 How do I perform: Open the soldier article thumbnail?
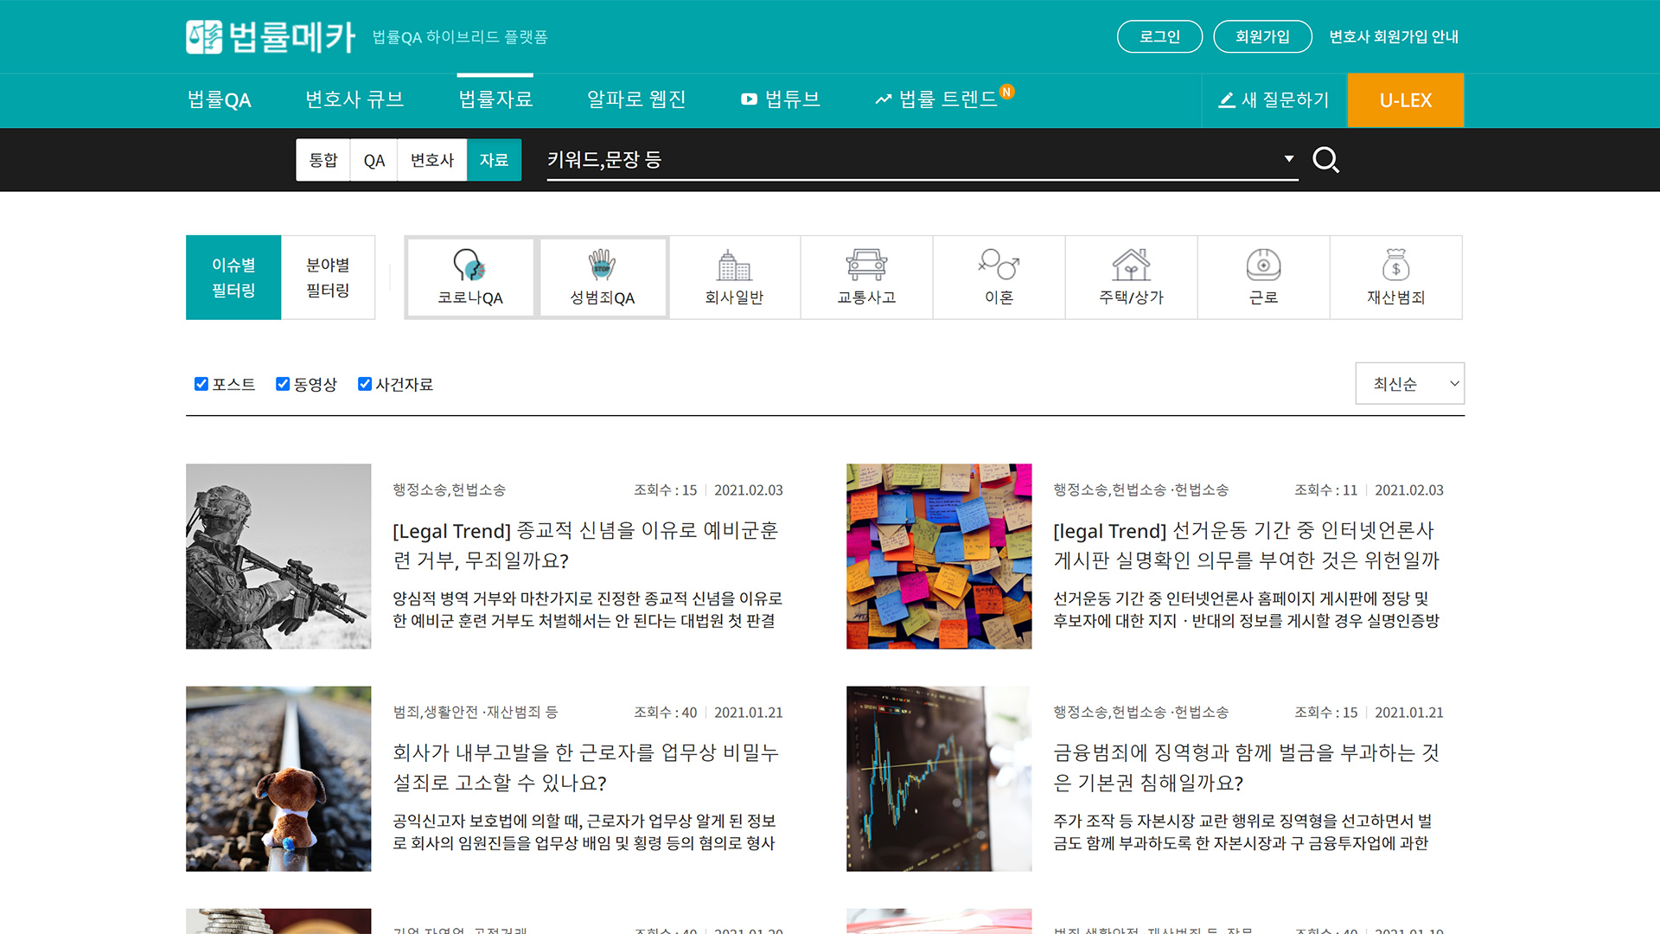pyautogui.click(x=278, y=556)
